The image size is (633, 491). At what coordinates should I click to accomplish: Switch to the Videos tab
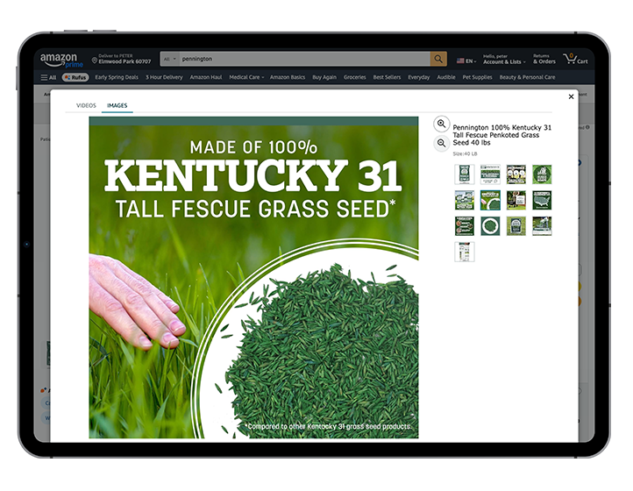point(86,105)
